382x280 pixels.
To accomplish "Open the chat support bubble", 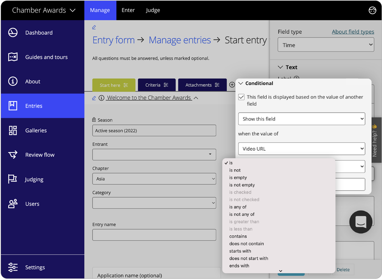I will click(361, 222).
